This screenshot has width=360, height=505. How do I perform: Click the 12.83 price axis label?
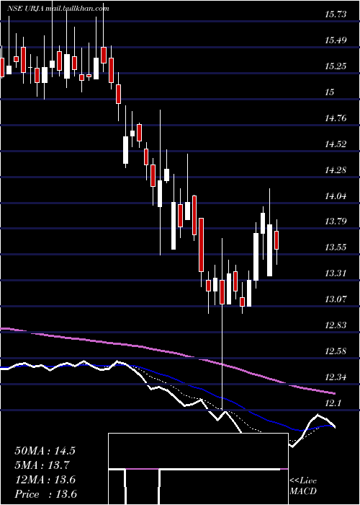[x=336, y=325]
